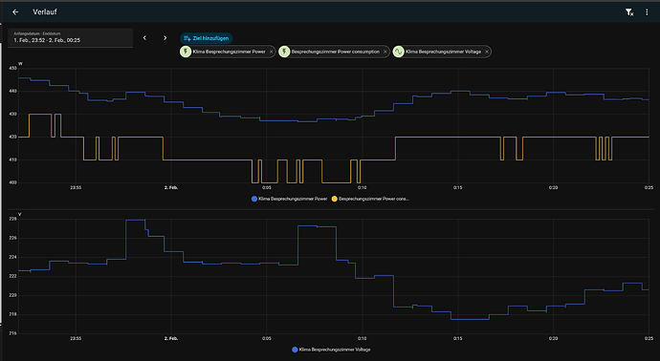Click Besprechungszimmer Power consumption chip icon
Image resolution: width=660 pixels, height=361 pixels.
click(284, 52)
